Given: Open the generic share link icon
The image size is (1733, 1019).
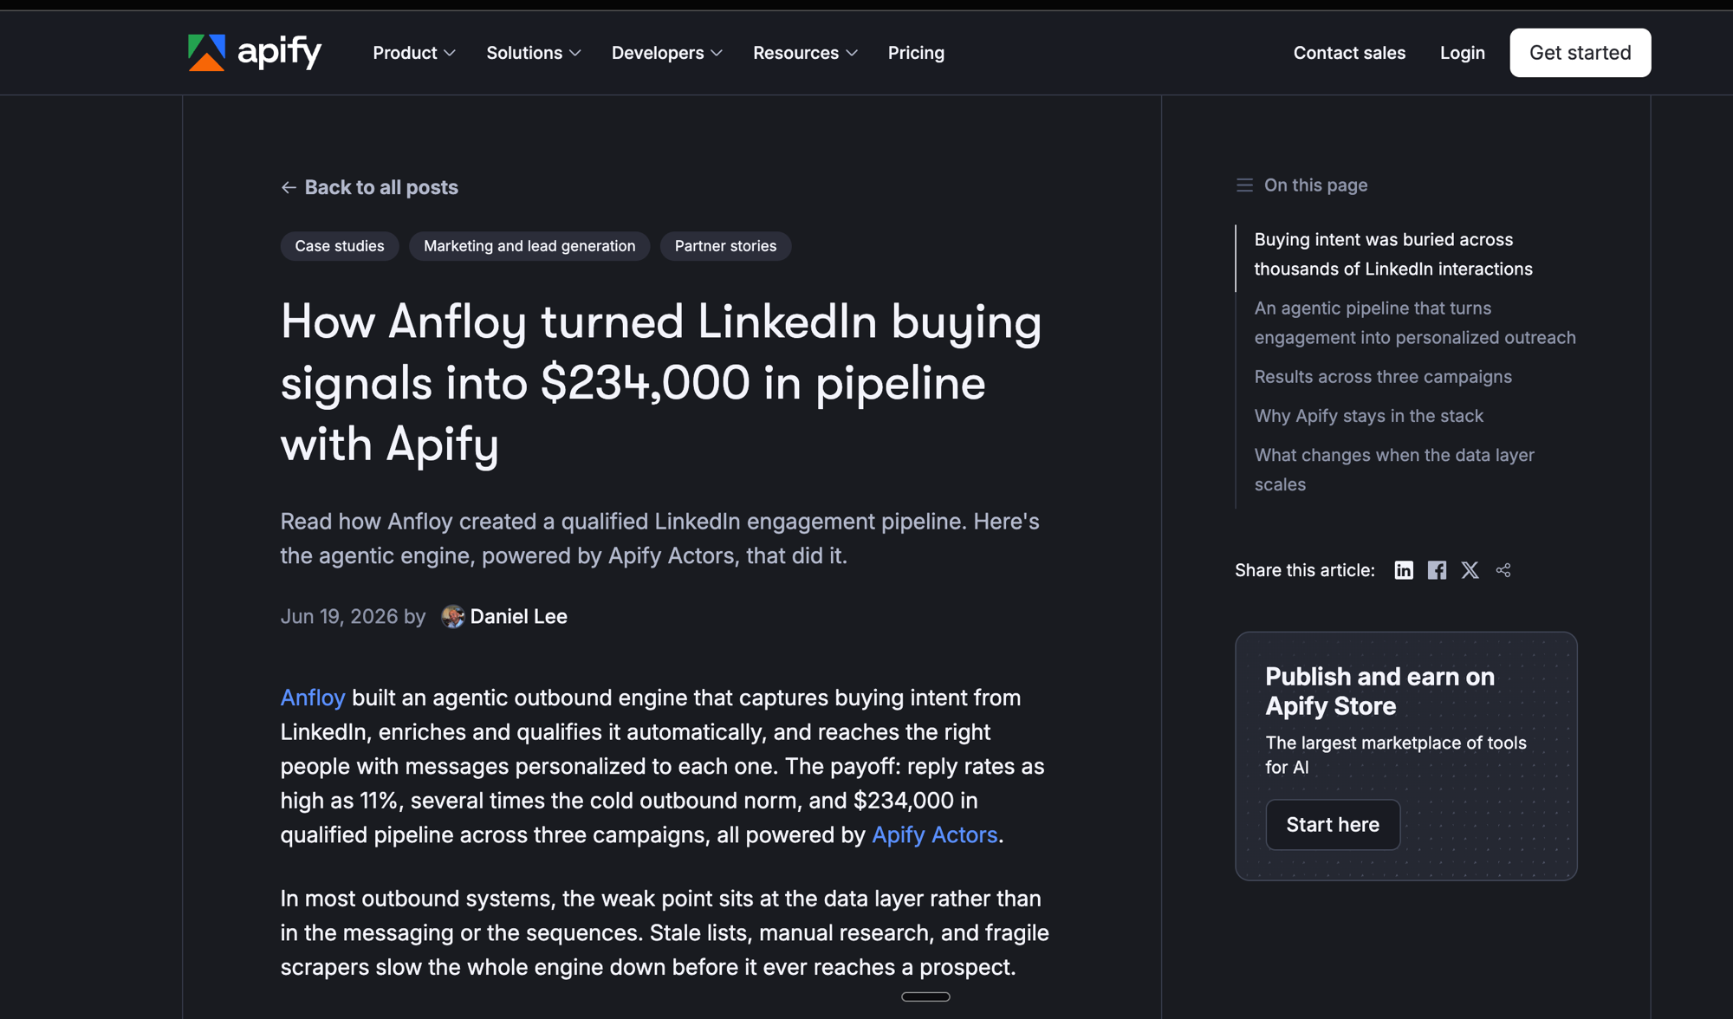Looking at the screenshot, I should pyautogui.click(x=1503, y=570).
